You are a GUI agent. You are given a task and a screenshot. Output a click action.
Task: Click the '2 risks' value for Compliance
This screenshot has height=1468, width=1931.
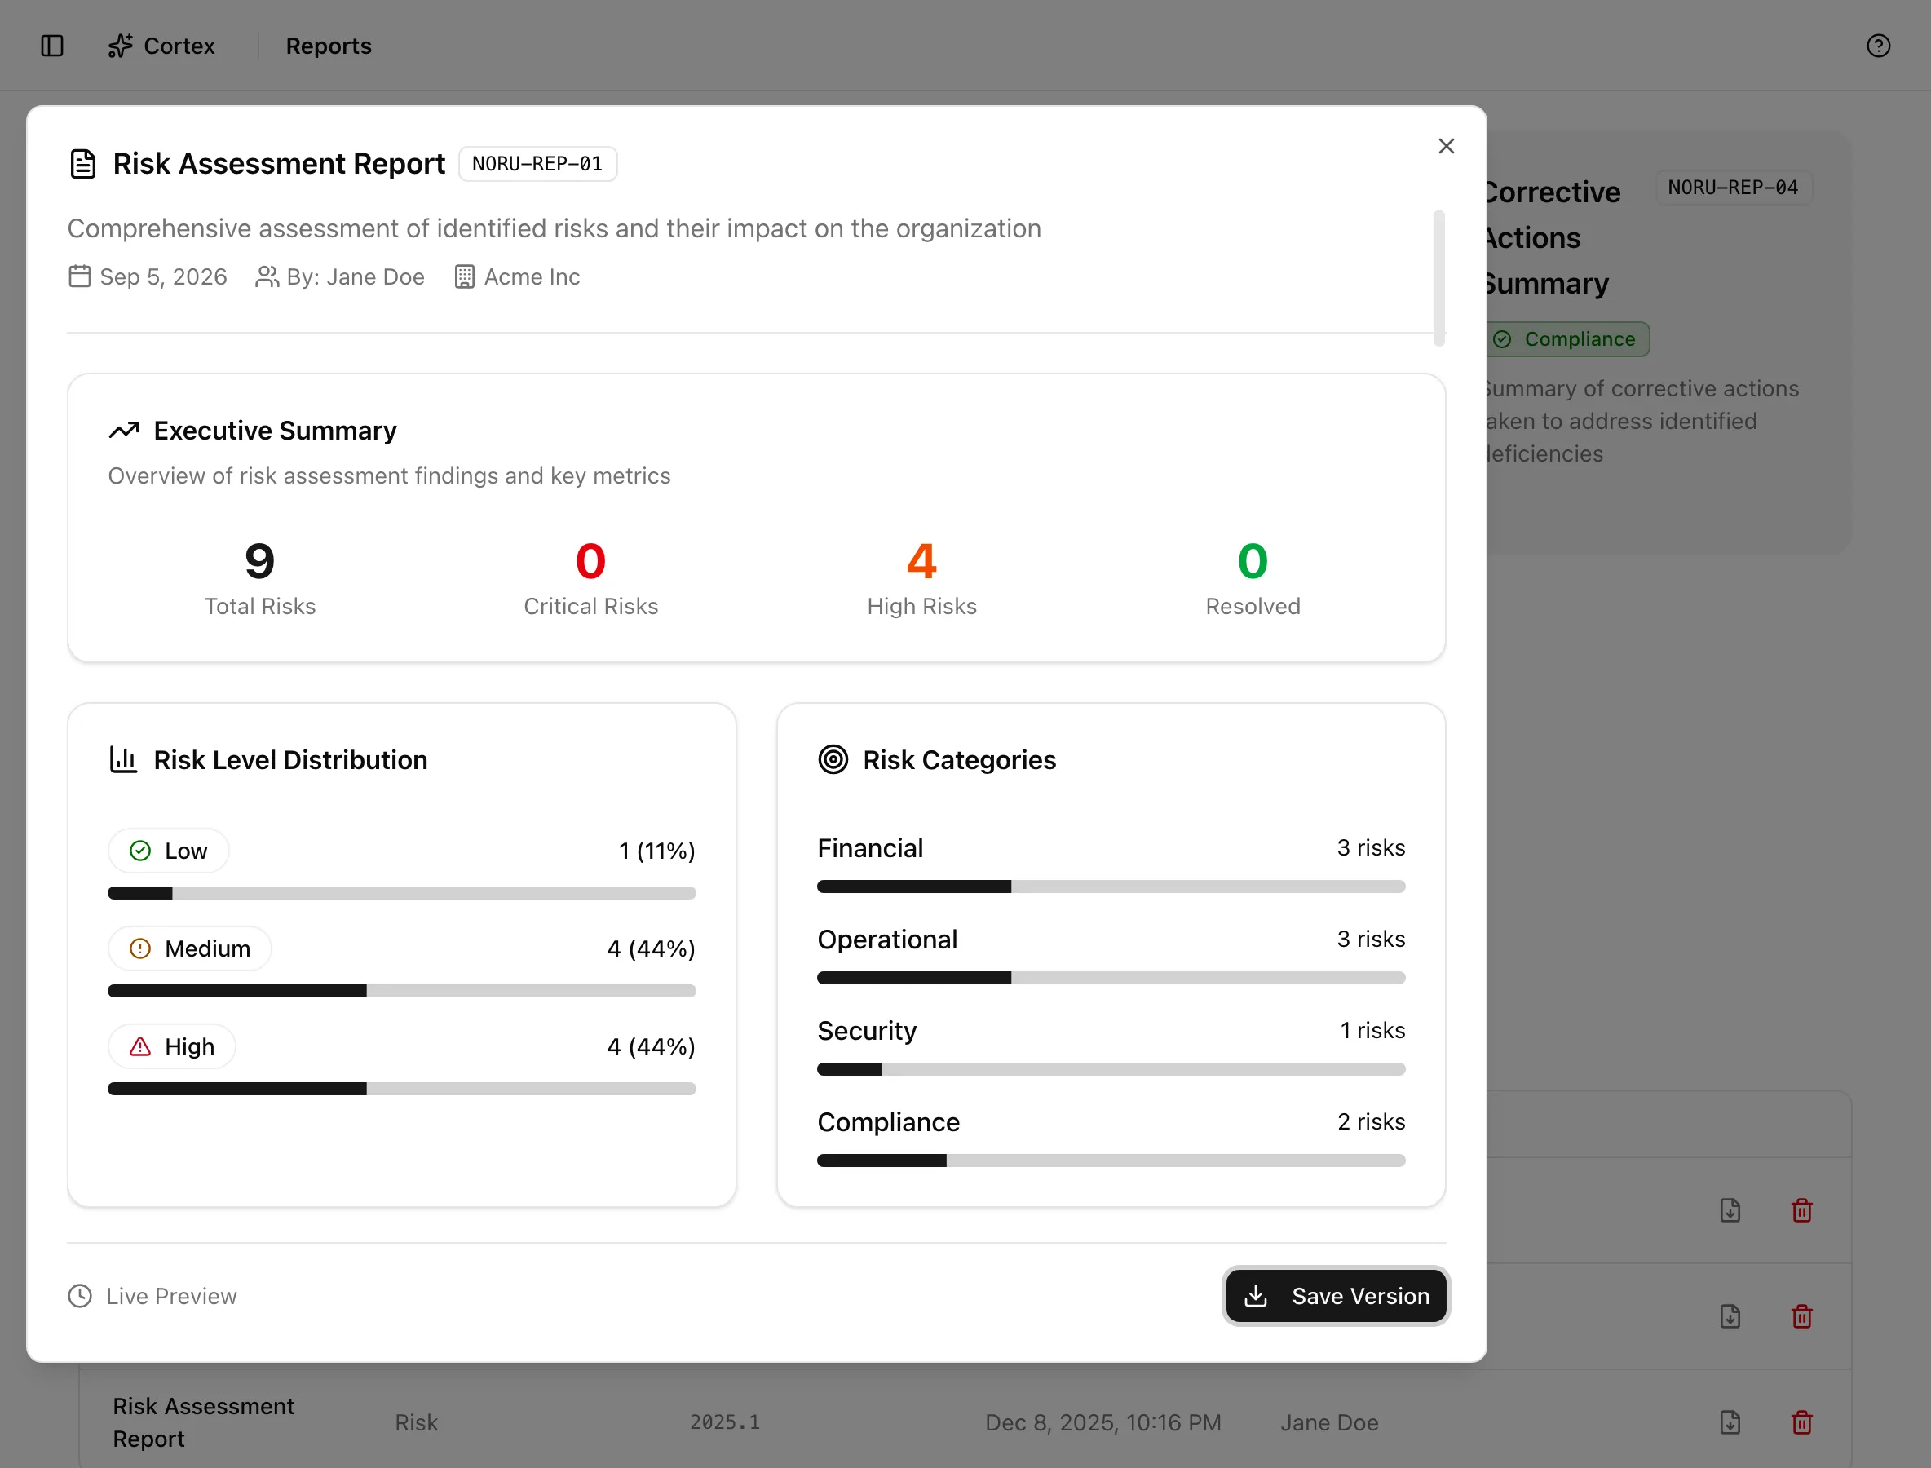coord(1371,1121)
